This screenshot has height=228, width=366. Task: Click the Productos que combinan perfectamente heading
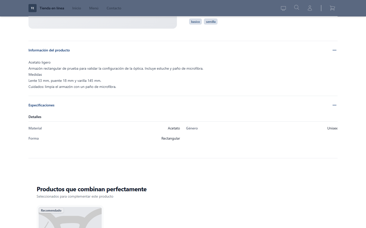click(91, 189)
